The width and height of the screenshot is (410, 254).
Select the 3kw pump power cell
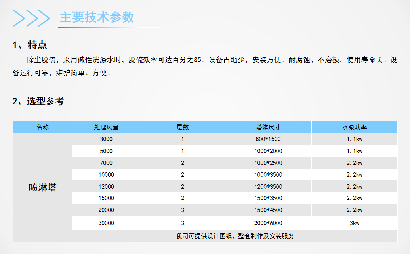[354, 223]
